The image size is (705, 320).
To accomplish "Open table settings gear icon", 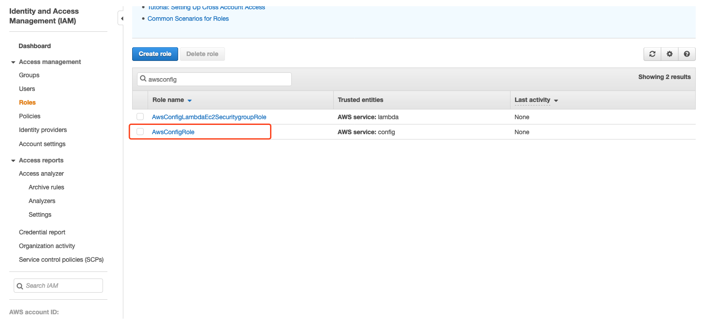I will 670,54.
